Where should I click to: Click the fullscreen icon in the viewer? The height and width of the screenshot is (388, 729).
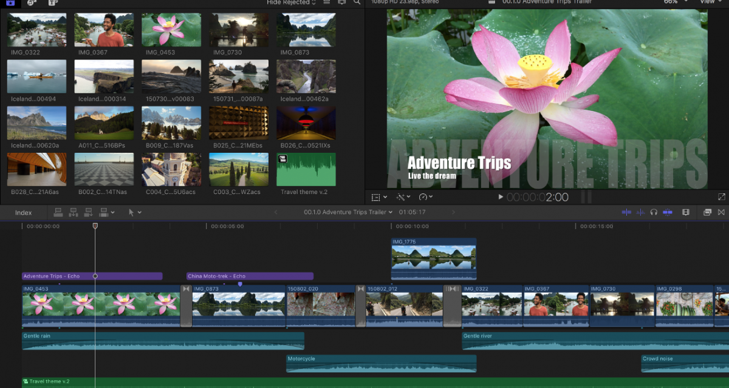pyautogui.click(x=721, y=196)
